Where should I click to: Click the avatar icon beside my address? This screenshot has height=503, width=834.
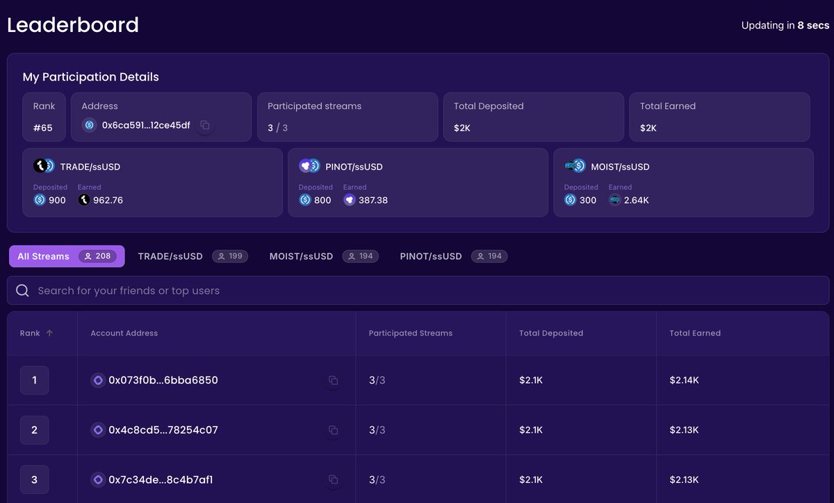pos(89,125)
